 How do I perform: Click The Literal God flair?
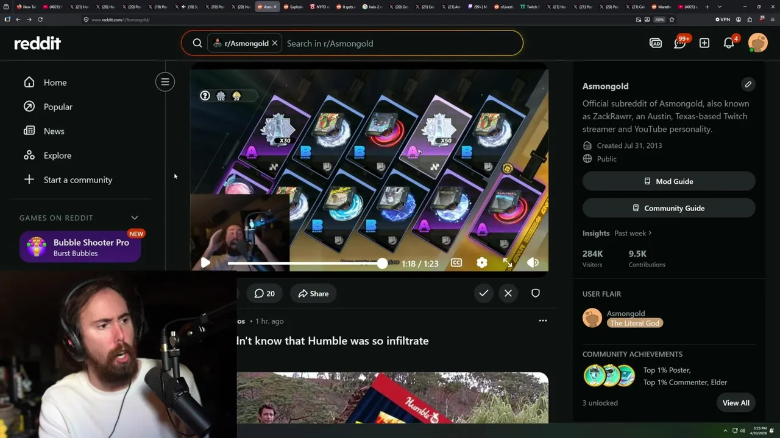click(635, 323)
